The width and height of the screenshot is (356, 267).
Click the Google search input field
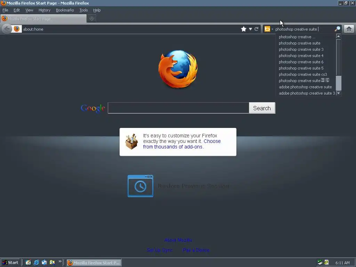tap(178, 108)
